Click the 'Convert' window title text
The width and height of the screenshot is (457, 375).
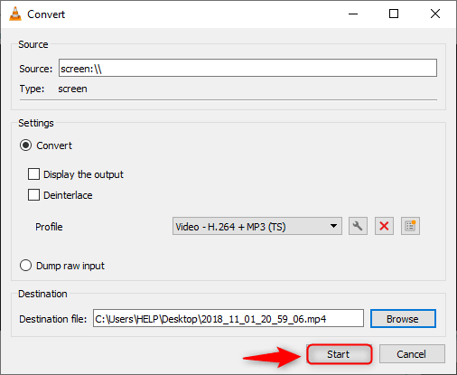[x=46, y=14]
